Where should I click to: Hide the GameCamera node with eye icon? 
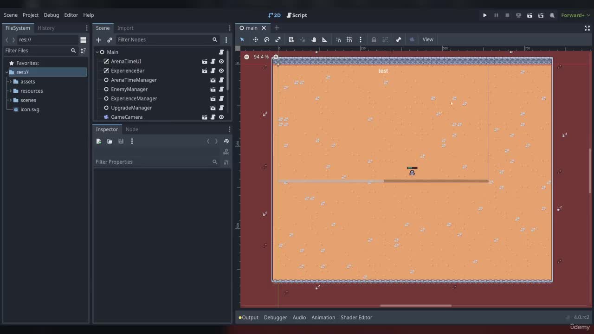[x=221, y=117]
